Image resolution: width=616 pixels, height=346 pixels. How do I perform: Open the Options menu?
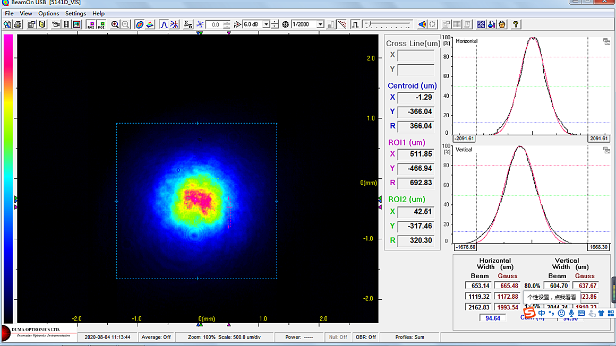(48, 13)
